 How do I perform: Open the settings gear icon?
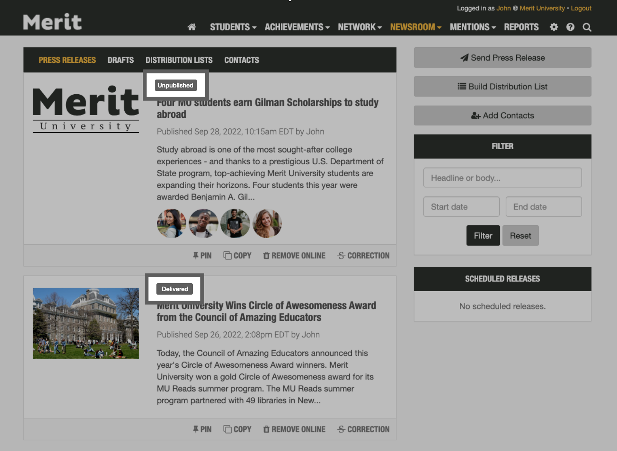click(554, 27)
